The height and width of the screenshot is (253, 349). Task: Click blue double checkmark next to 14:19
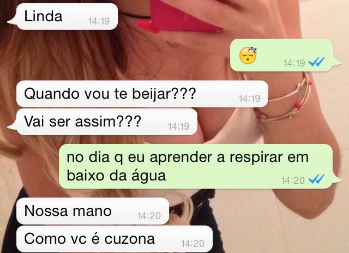pyautogui.click(x=316, y=62)
